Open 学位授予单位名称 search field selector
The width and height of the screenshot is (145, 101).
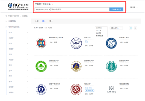tap(43, 9)
